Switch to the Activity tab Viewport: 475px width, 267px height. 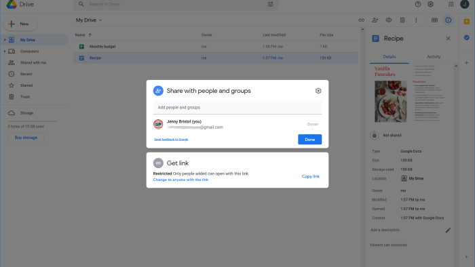[x=434, y=57]
